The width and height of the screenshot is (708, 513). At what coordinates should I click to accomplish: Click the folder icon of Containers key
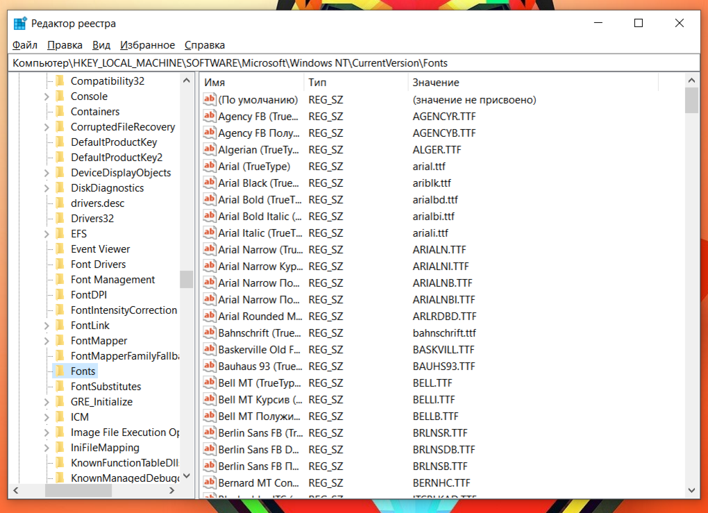coord(60,112)
